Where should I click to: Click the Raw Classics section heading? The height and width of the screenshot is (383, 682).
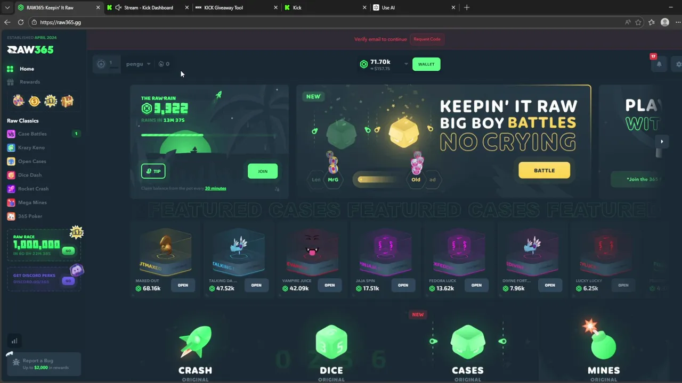tap(22, 121)
